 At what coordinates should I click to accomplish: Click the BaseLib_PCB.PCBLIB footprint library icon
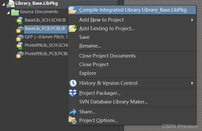point(19,29)
